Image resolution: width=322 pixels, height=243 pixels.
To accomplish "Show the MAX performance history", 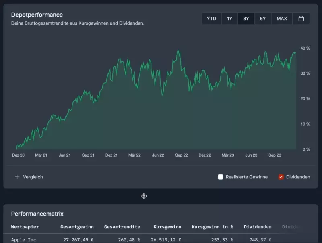I will point(281,18).
